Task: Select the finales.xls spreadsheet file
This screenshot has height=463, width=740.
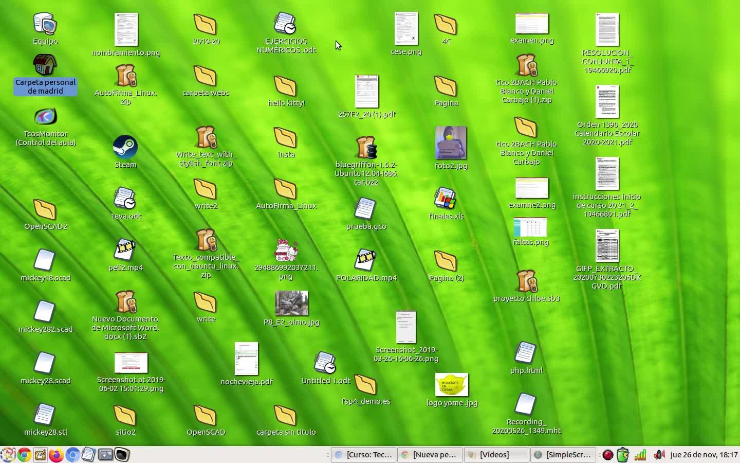Action: point(445,200)
